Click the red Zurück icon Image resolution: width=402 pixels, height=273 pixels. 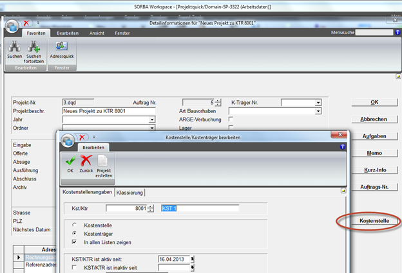pos(86,164)
